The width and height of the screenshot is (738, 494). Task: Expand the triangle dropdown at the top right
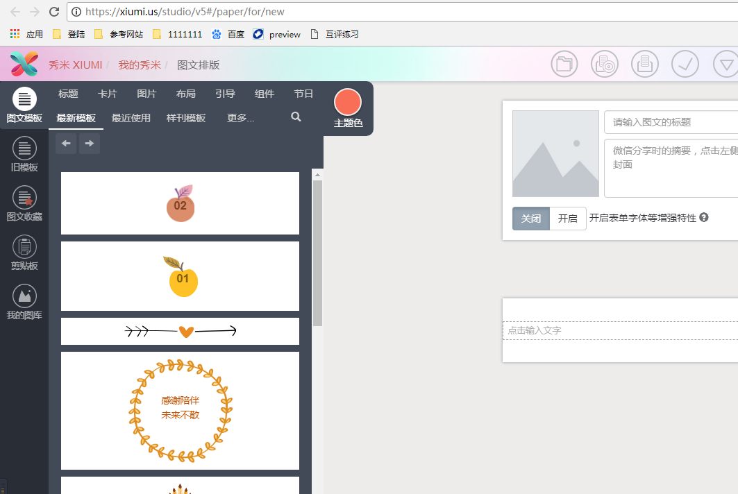(726, 63)
